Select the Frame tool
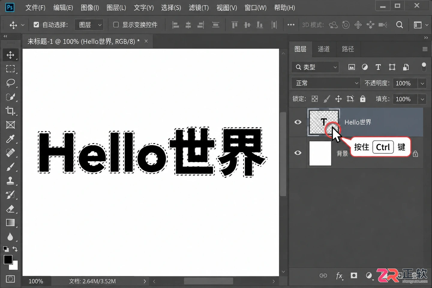The height and width of the screenshot is (288, 432). tap(10, 125)
